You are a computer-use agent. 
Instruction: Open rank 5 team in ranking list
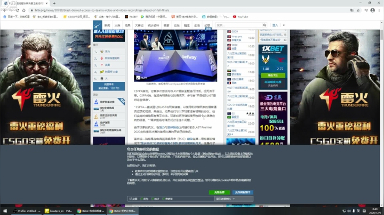pos(109,78)
